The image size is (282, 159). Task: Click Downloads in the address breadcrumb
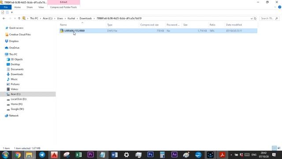pos(85,19)
